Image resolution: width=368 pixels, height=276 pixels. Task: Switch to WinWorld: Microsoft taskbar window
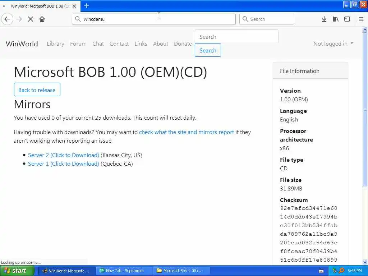click(66, 271)
